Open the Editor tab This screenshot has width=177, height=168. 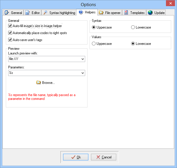33,13
